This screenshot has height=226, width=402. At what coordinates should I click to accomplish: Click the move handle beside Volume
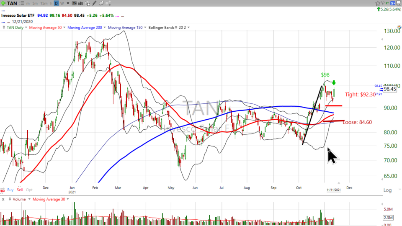tap(10, 199)
